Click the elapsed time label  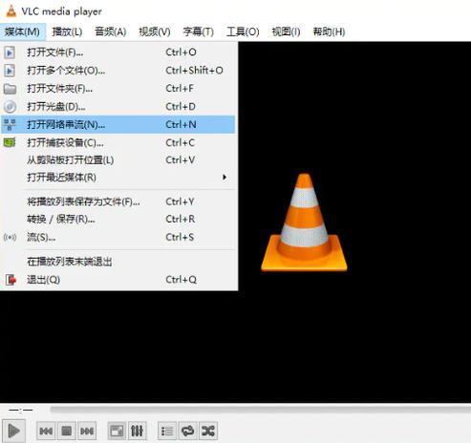click(21, 410)
